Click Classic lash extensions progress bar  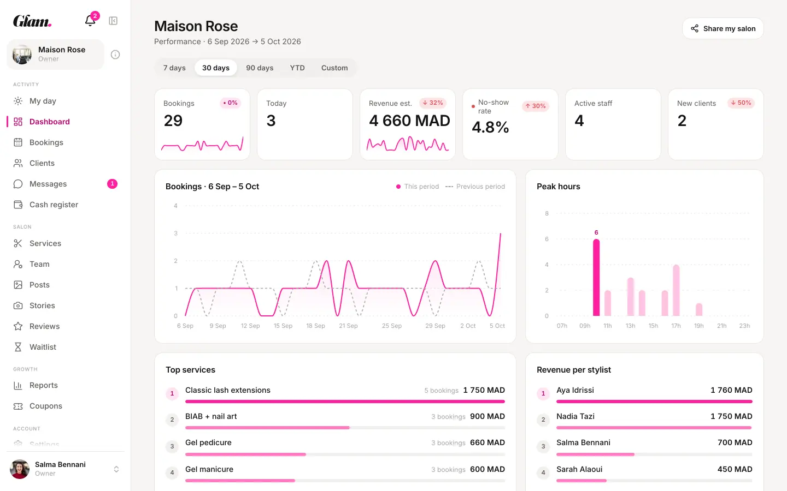[345, 402]
